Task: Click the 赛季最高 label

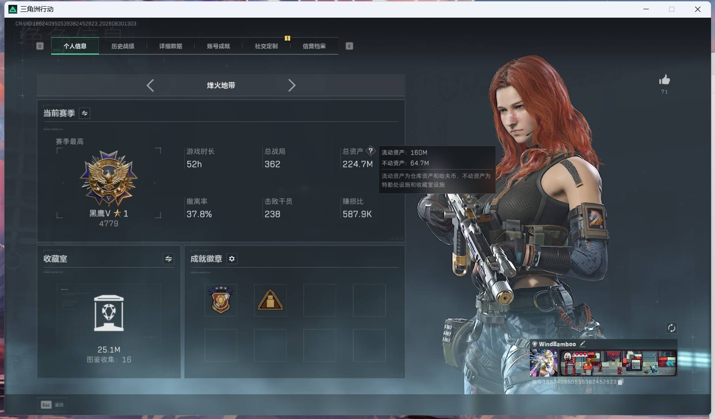Action: point(70,141)
